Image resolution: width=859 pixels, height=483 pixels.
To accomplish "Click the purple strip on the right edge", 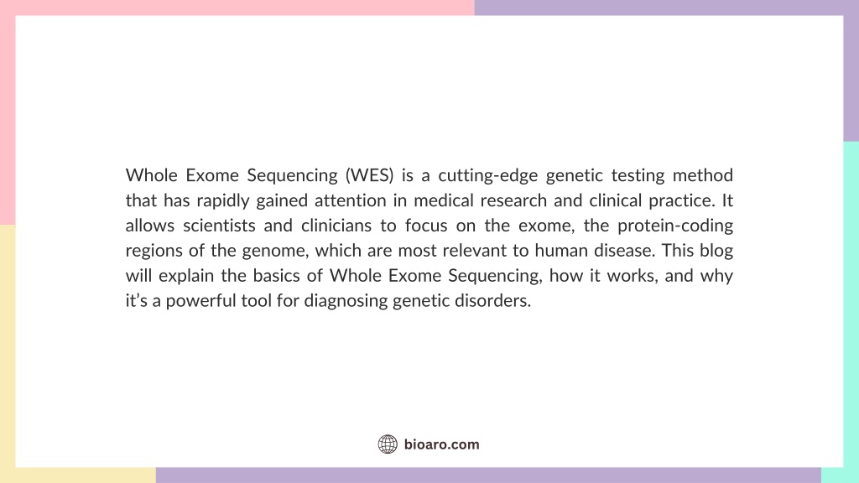I will click(x=851, y=78).
